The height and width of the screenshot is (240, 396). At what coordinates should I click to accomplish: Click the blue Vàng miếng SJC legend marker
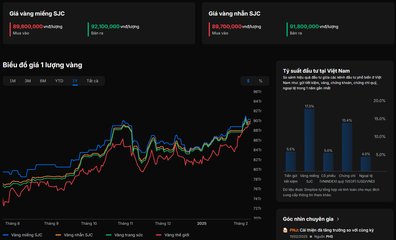(x=6, y=235)
